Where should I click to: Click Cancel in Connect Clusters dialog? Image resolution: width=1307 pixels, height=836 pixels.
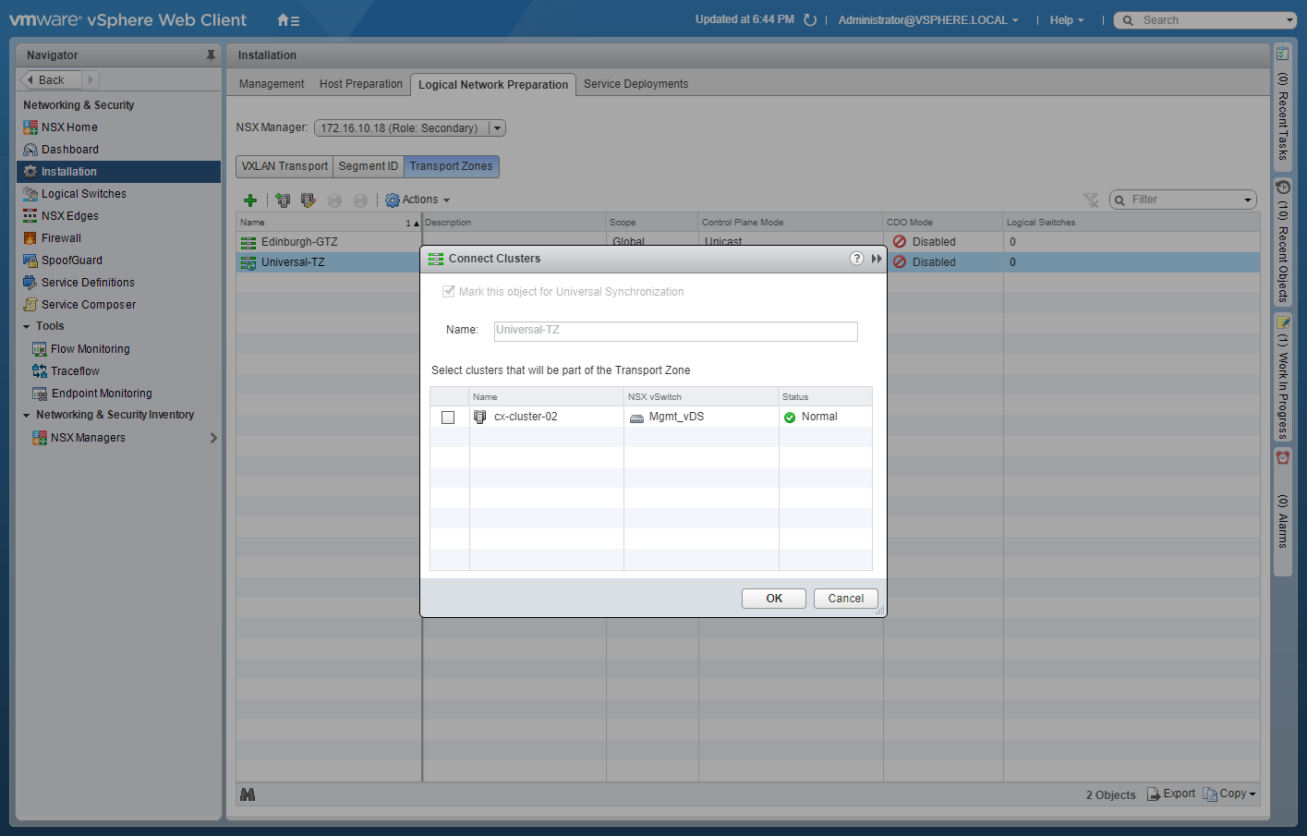[845, 599]
